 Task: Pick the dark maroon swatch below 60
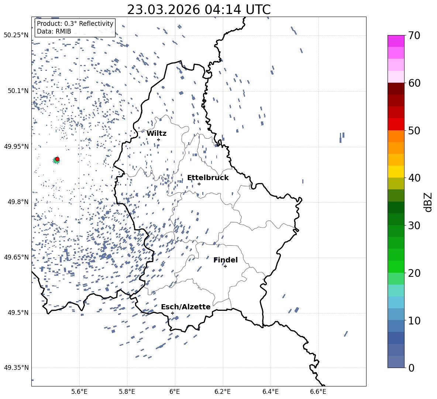(396, 89)
